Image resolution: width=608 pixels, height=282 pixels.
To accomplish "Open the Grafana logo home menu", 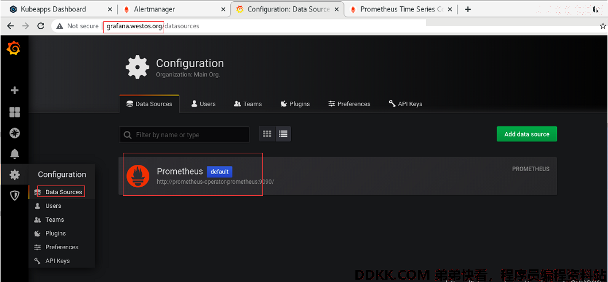I will click(14, 49).
